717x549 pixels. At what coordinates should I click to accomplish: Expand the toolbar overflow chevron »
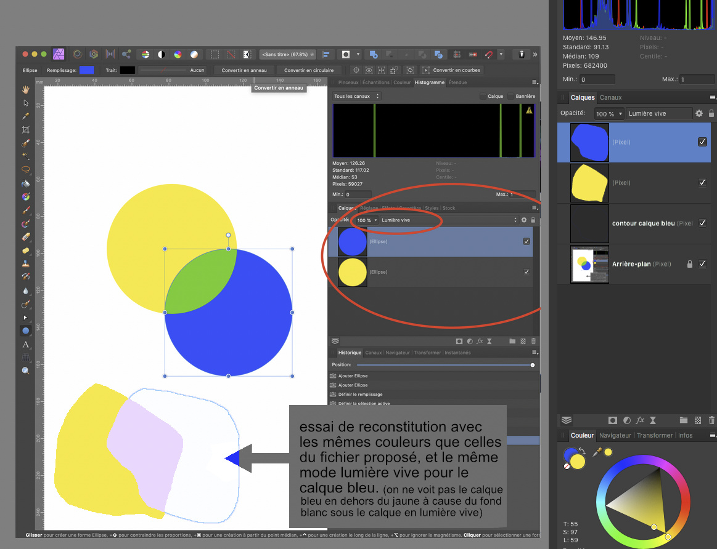tap(535, 54)
